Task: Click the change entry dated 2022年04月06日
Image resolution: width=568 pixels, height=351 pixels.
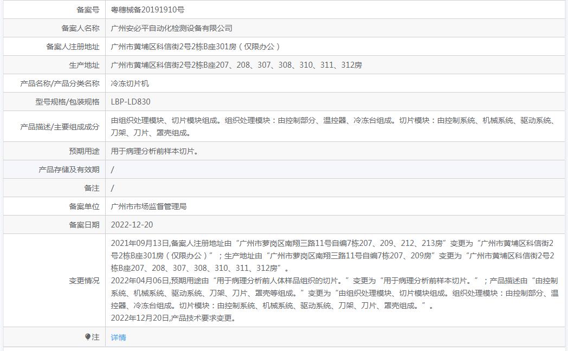Action: (335, 293)
